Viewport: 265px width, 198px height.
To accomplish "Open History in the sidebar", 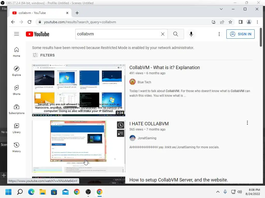I will (x=17, y=147).
